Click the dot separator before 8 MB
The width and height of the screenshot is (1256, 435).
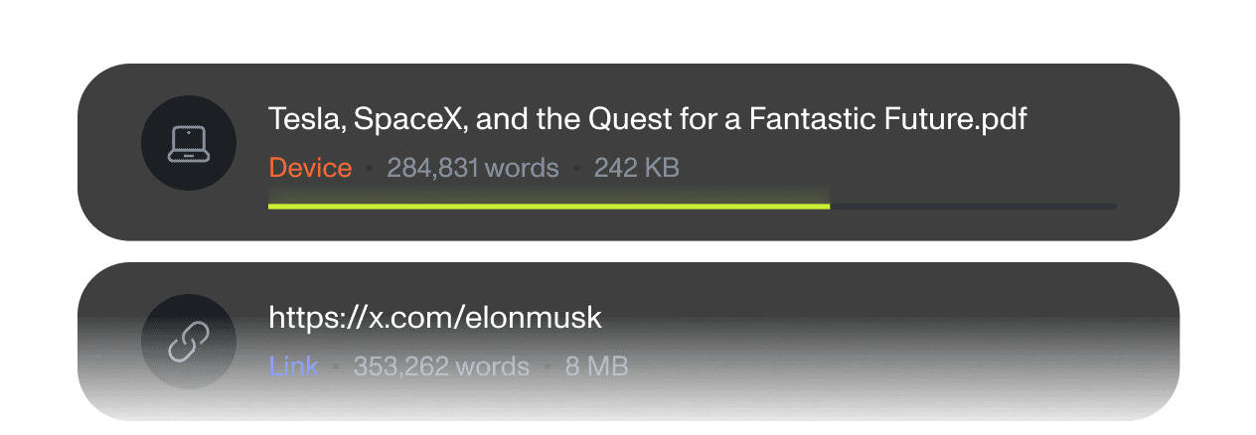(548, 367)
